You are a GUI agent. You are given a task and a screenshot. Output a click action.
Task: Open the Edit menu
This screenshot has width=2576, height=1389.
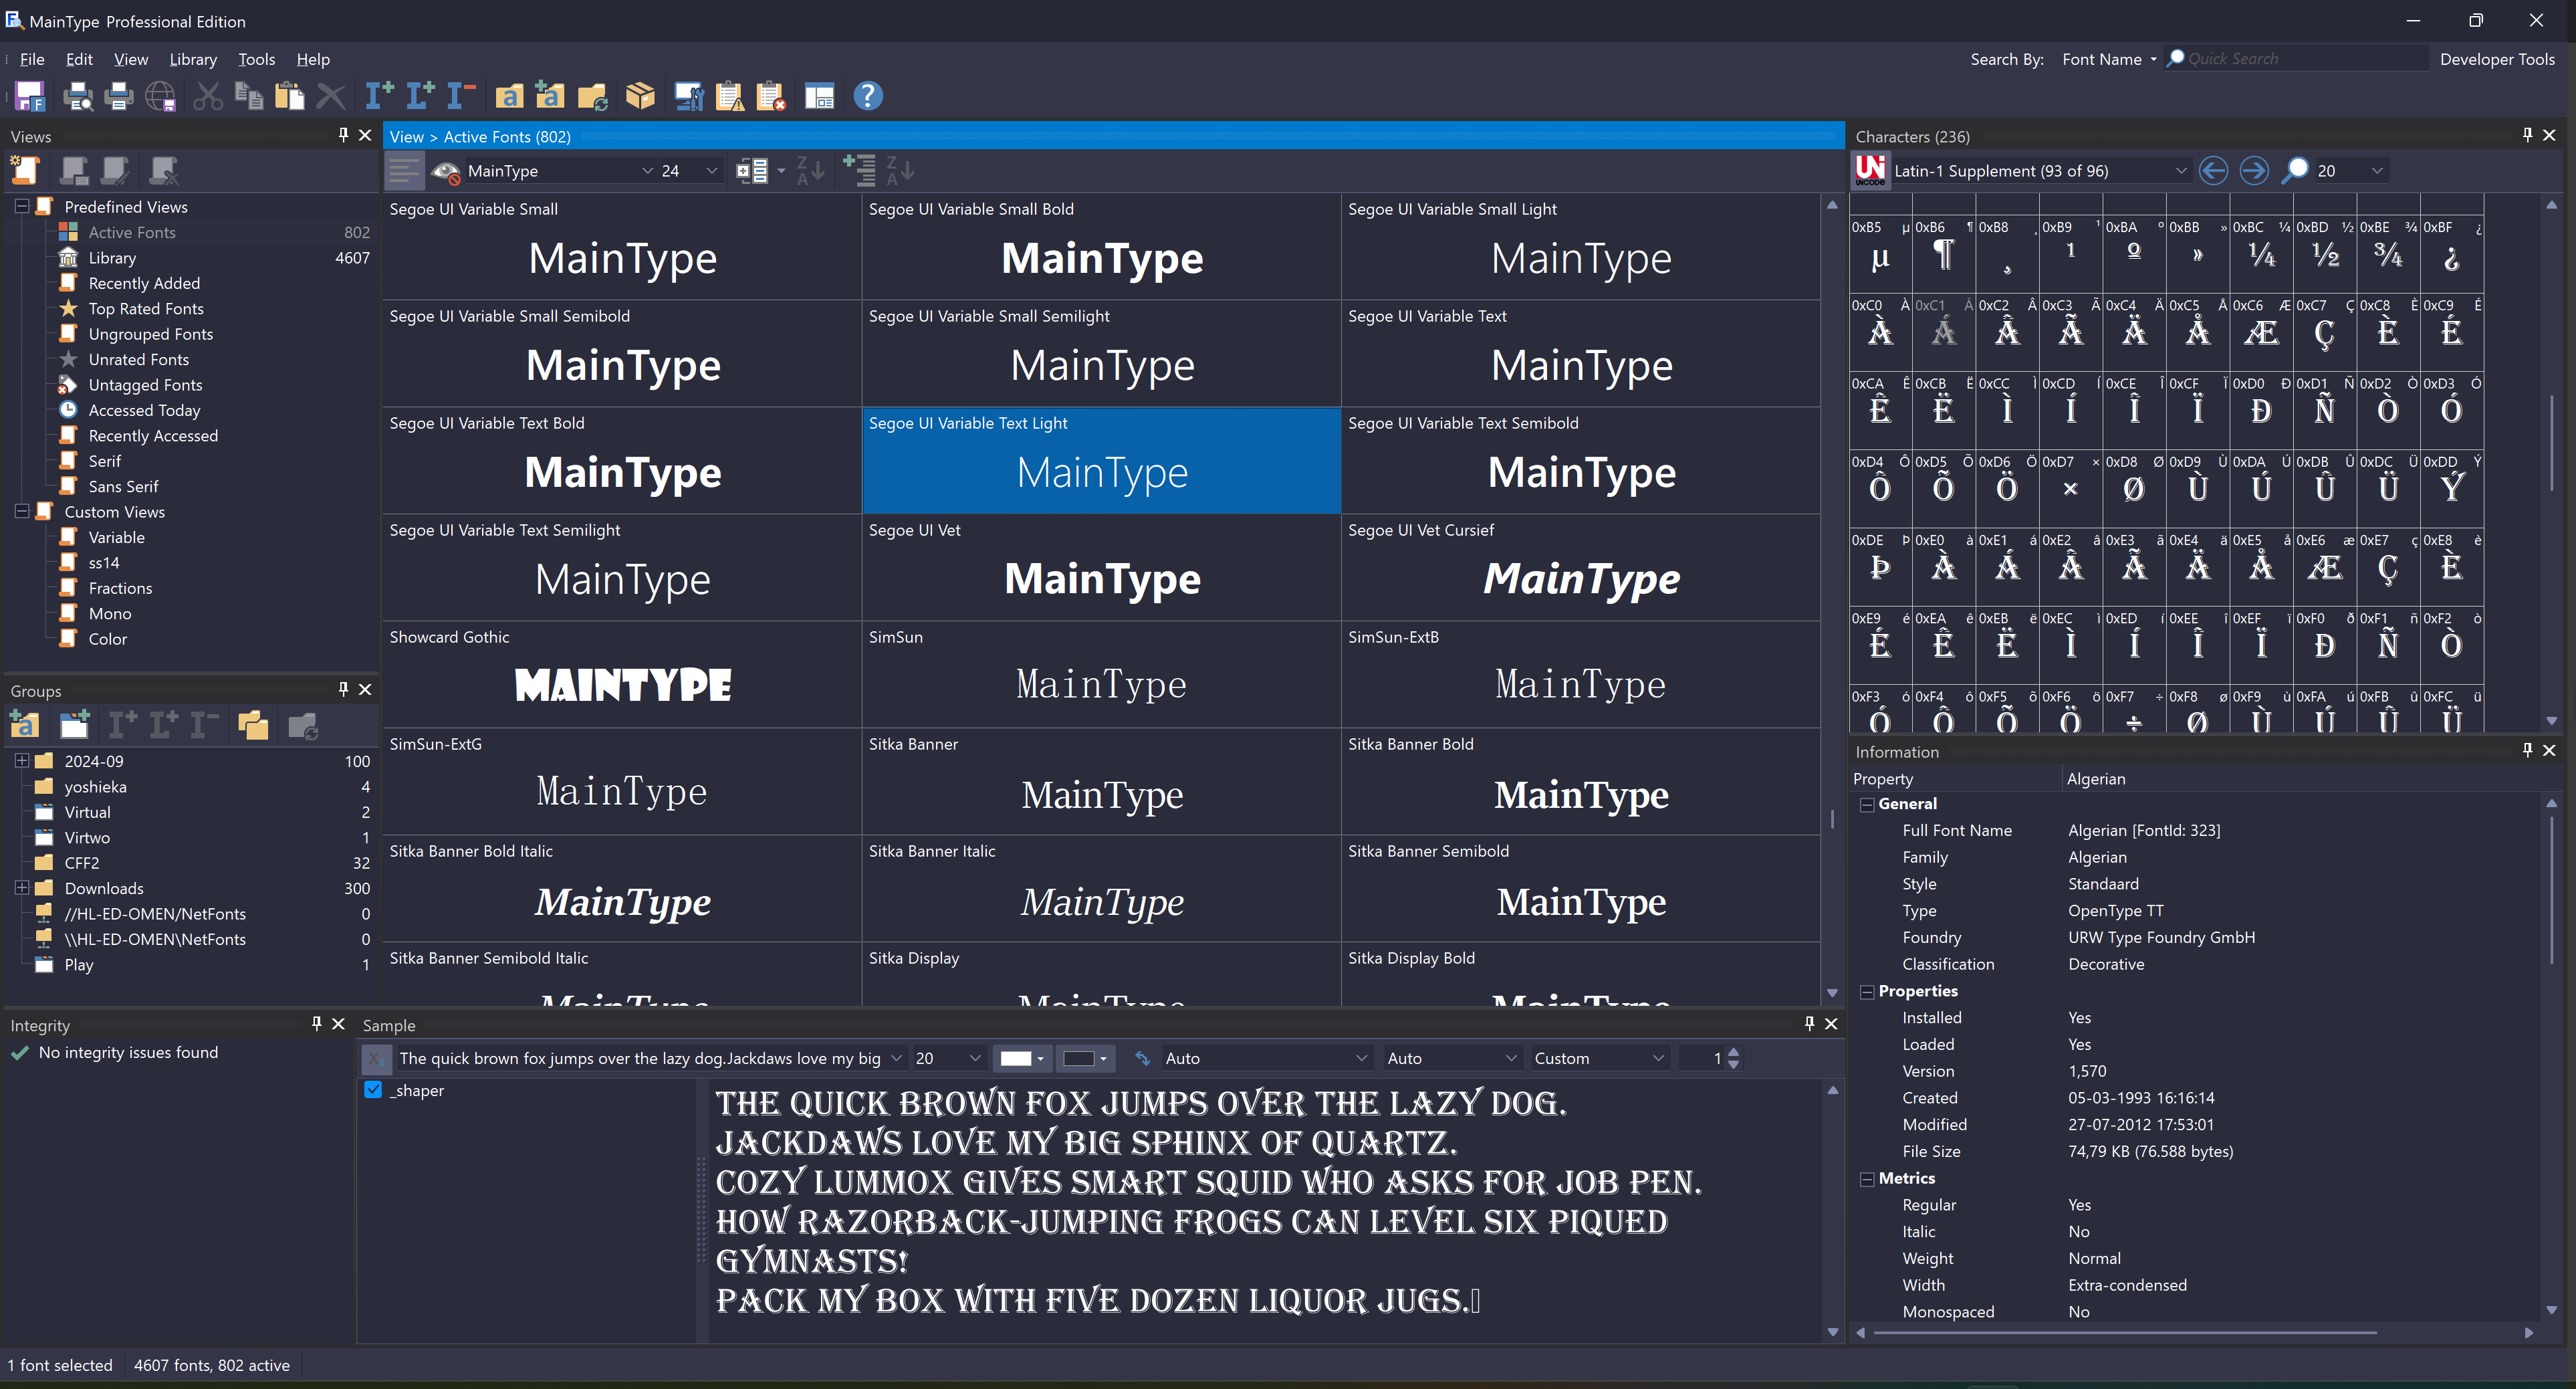coord(79,59)
